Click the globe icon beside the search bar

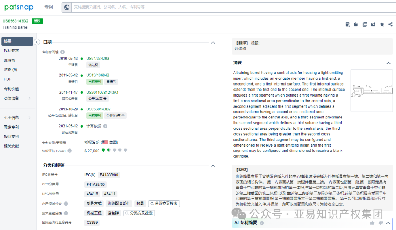[x=67, y=7]
